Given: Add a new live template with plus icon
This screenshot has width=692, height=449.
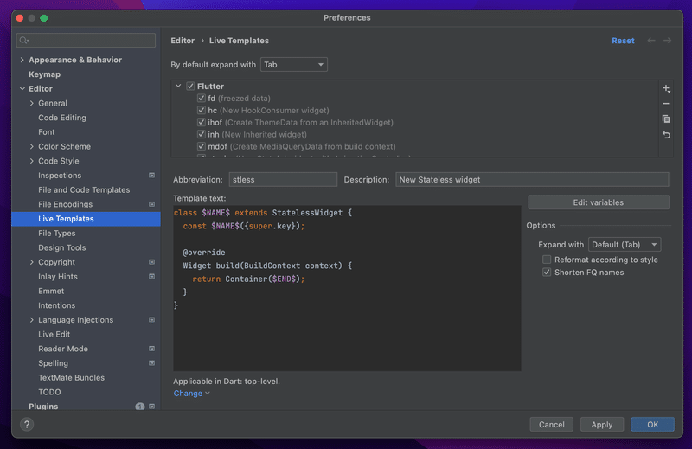Looking at the screenshot, I should [666, 88].
